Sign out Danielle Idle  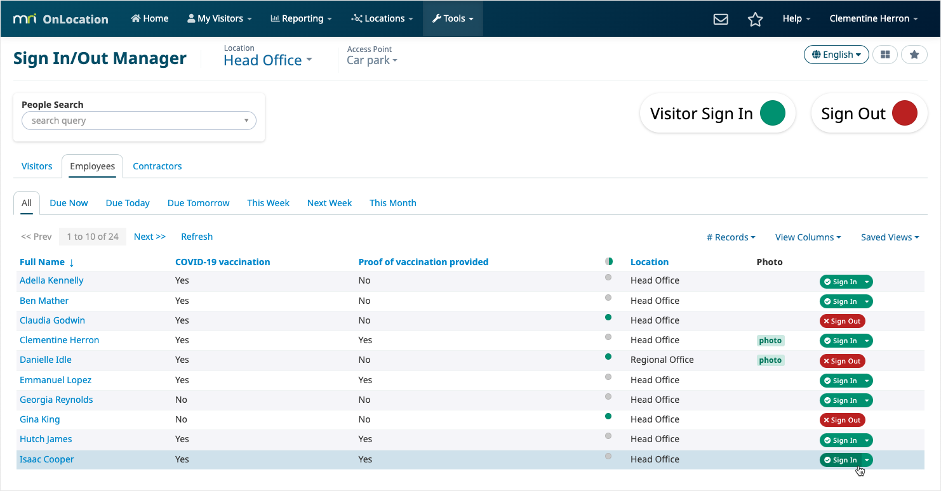tap(843, 361)
